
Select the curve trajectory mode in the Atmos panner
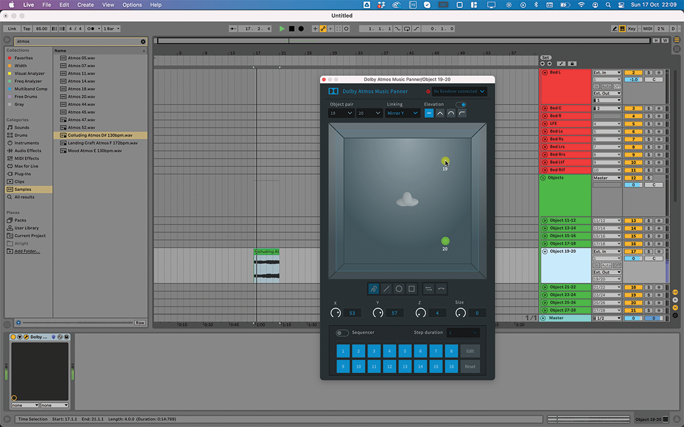[x=374, y=289]
